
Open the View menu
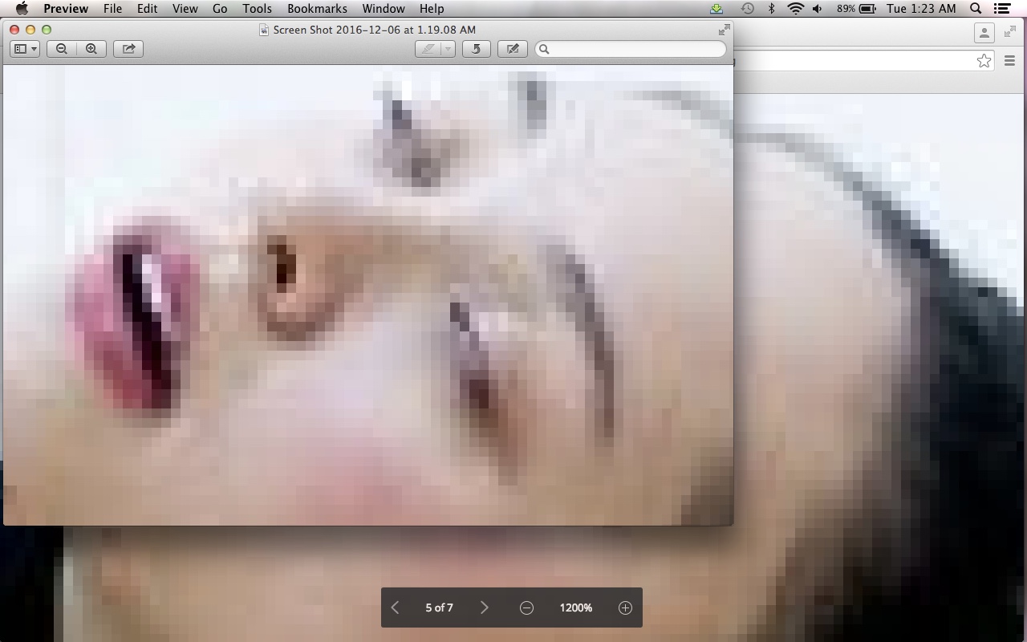click(185, 9)
